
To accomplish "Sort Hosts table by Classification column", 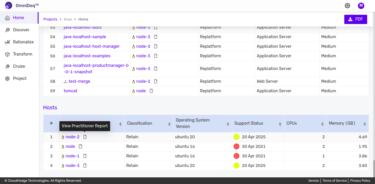I will pyautogui.click(x=169, y=124).
